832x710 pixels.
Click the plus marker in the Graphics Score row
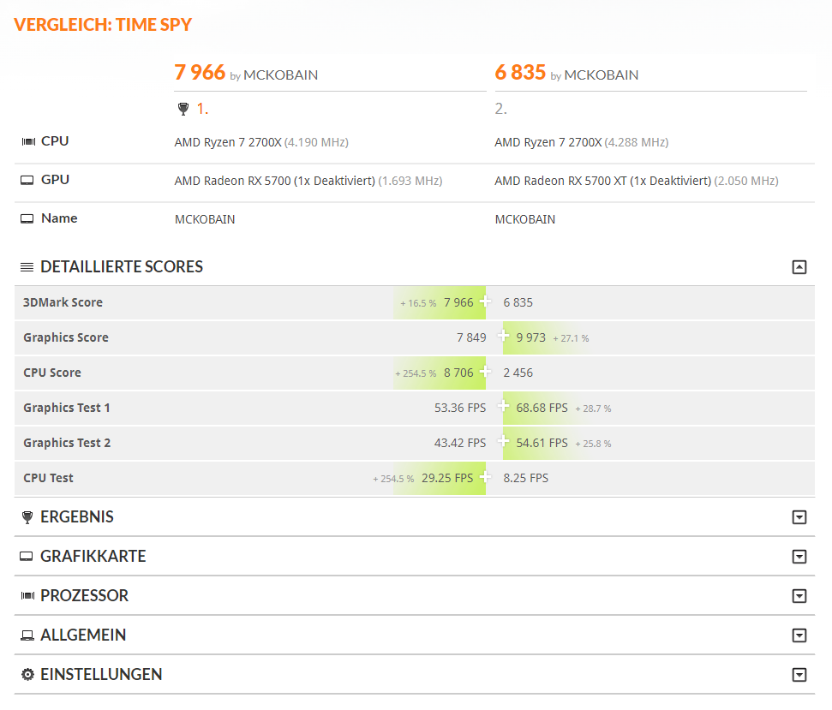click(x=503, y=336)
